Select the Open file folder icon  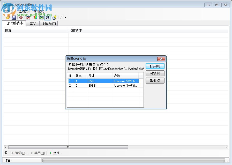tap(8, 17)
